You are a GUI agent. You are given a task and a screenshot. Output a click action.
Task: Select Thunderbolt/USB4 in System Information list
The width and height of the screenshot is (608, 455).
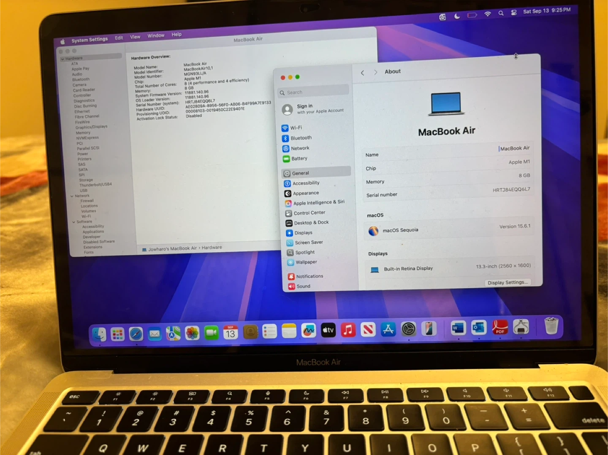point(95,185)
